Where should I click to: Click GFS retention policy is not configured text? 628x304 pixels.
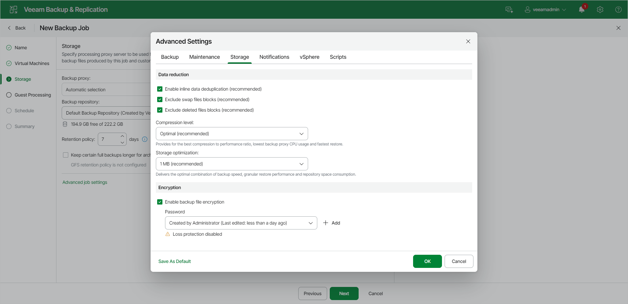point(109,165)
